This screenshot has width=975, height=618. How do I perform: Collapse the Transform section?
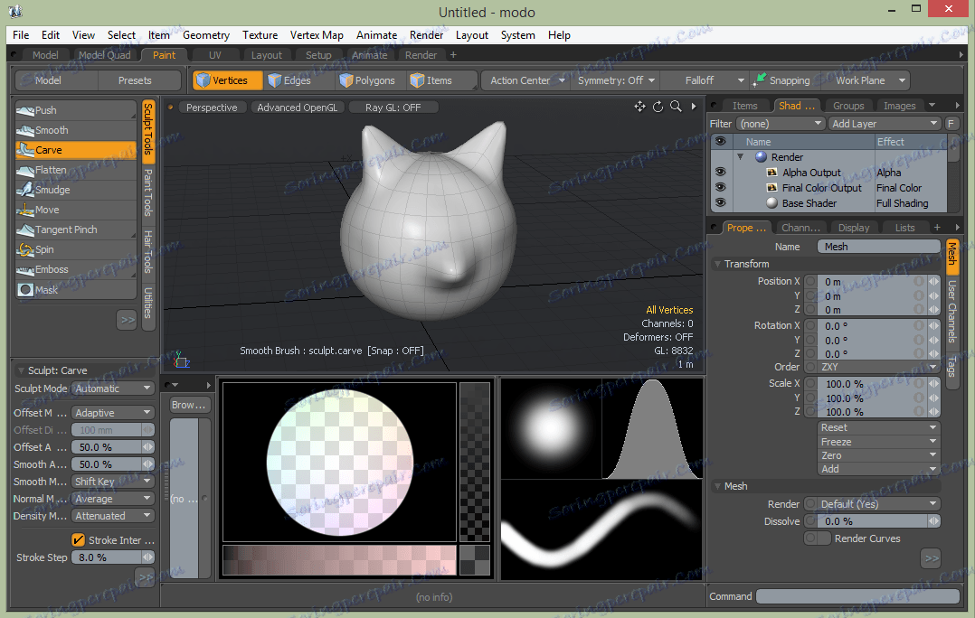717,264
